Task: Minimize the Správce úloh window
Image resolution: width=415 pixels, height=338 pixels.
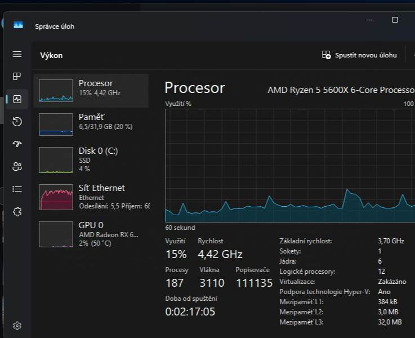Action: click(x=369, y=20)
